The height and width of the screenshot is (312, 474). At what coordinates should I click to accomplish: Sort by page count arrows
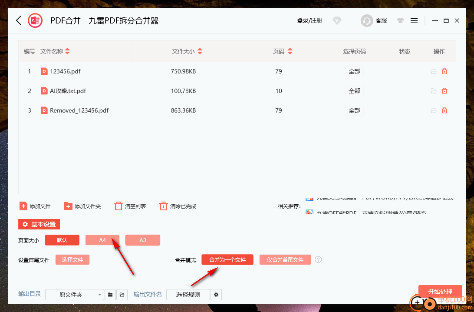click(290, 51)
